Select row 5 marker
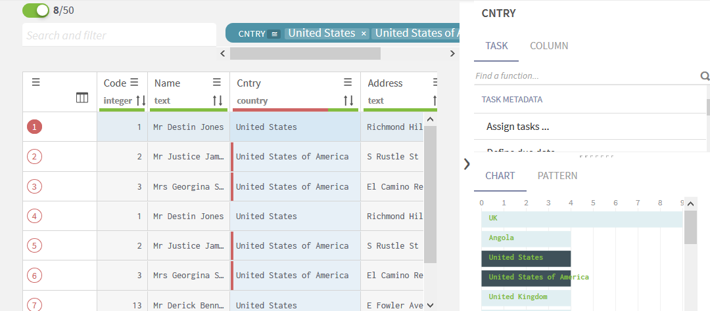 (x=34, y=245)
